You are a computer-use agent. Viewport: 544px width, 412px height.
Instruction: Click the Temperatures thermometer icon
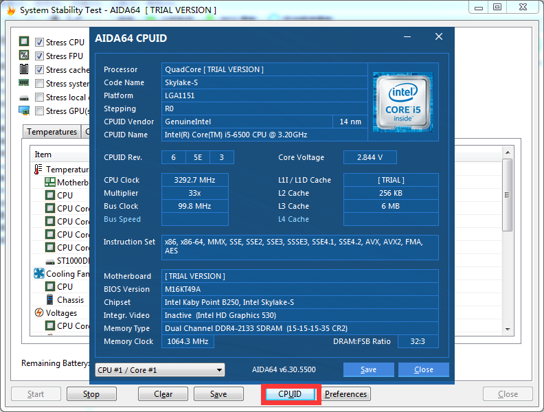39,169
